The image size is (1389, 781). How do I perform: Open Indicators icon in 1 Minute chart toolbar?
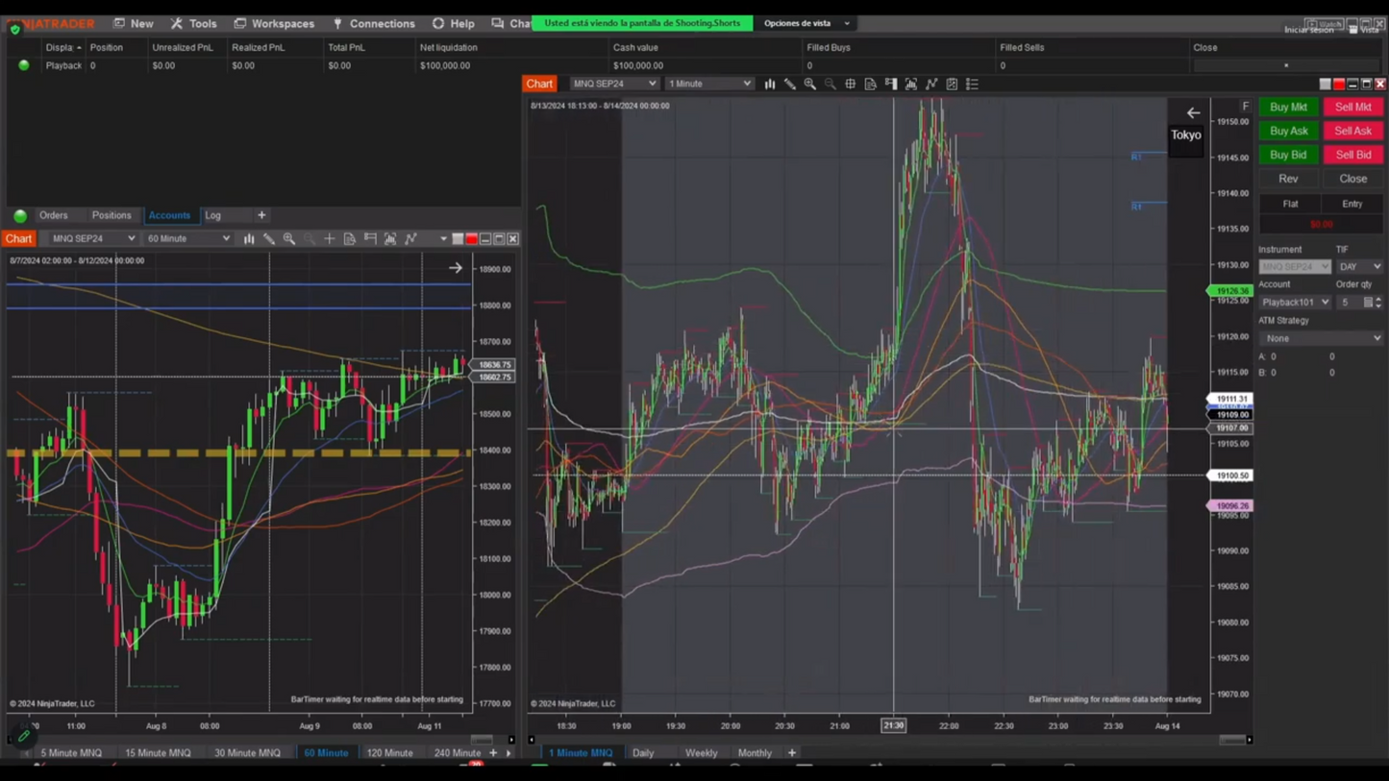tap(931, 85)
